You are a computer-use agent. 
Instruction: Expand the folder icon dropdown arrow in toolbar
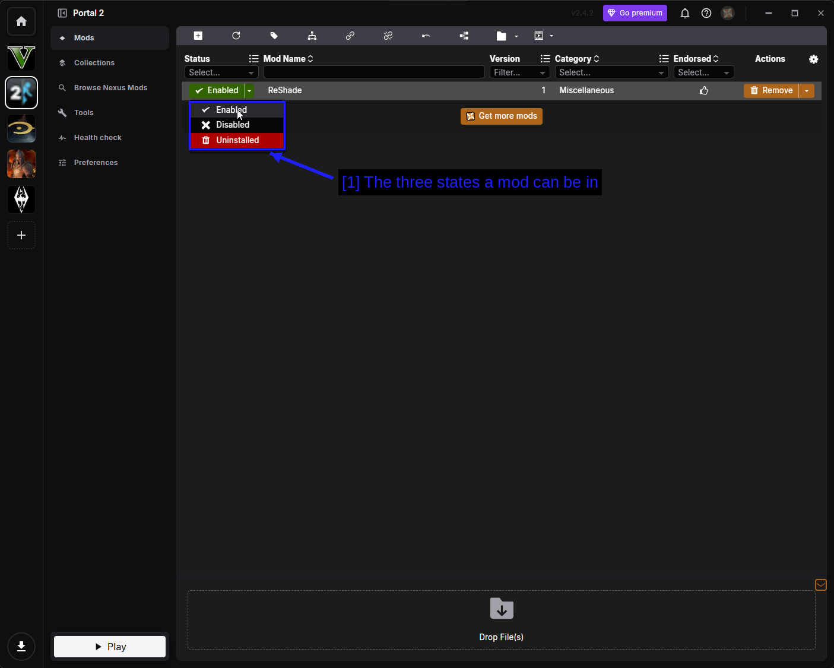click(x=516, y=36)
